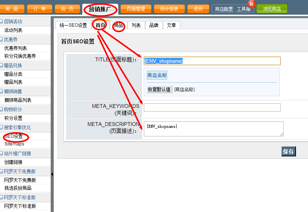Viewport: 308px width, 212px height.
Task: Open 活动列表 in the sidebar
Action: point(14,30)
